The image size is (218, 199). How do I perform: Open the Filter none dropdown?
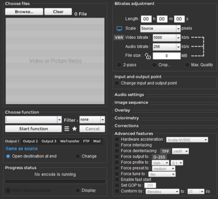click(x=92, y=120)
